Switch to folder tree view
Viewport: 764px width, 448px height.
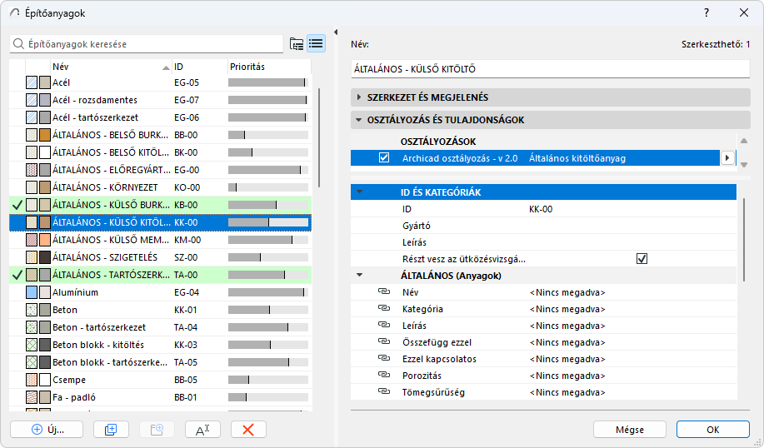[x=296, y=44]
